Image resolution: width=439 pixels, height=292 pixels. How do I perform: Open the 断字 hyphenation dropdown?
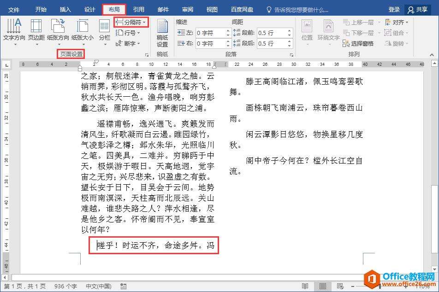(127, 44)
